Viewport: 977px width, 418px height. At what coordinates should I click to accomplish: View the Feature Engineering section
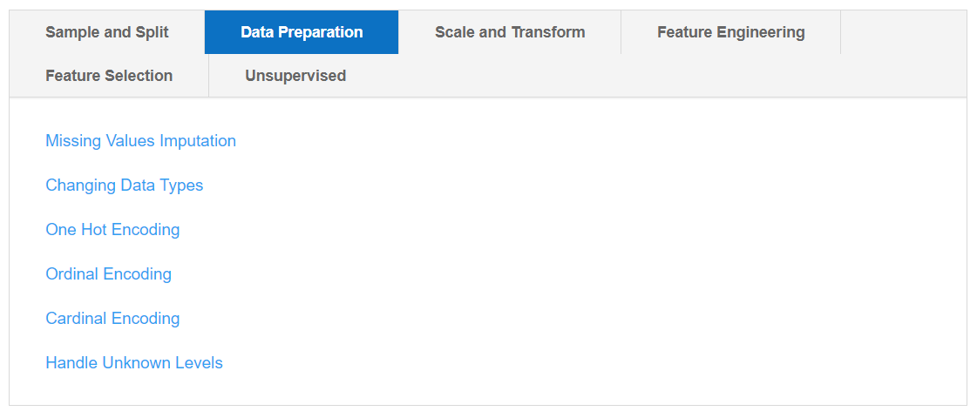point(730,32)
